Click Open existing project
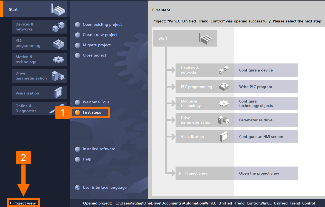 click(102, 24)
